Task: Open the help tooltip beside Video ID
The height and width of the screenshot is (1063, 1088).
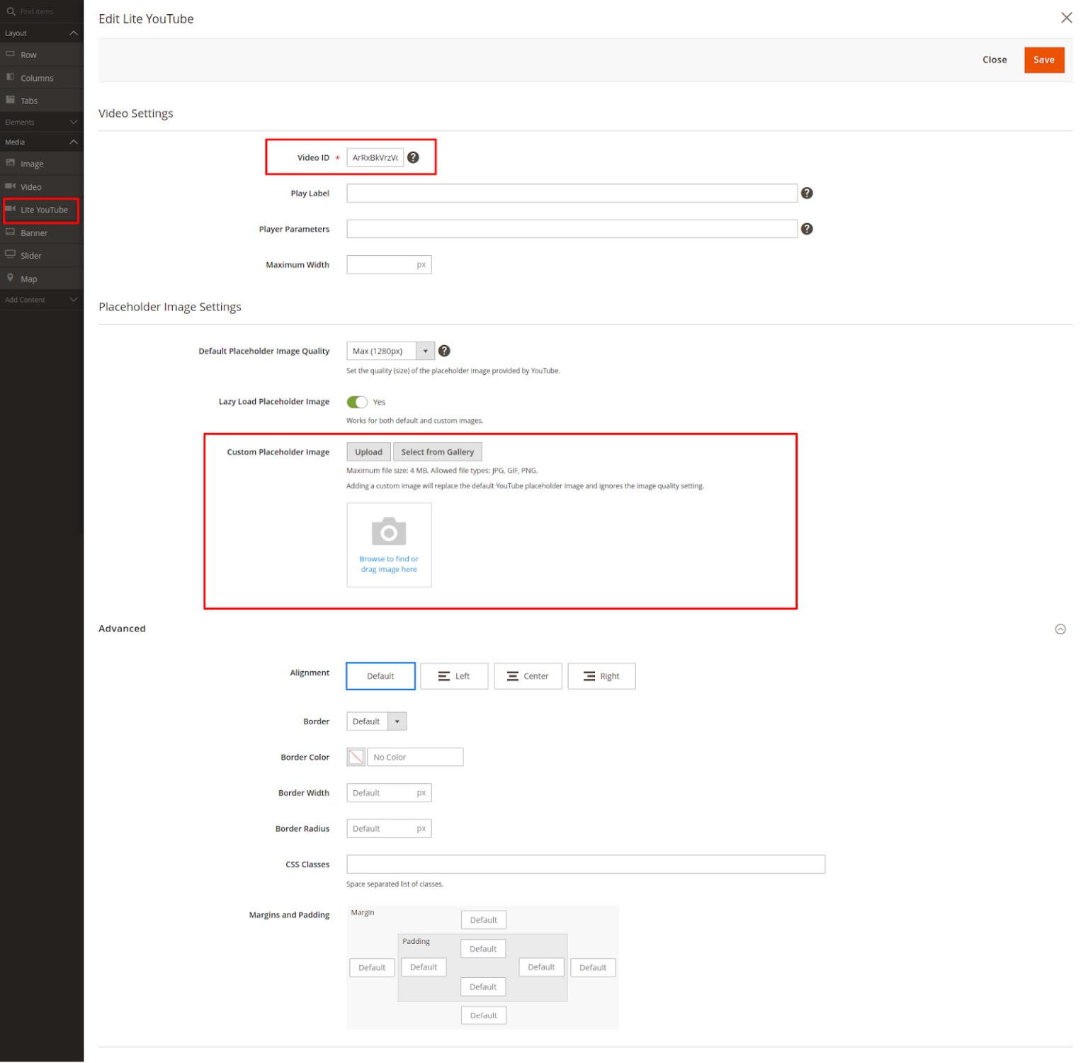Action: click(413, 157)
